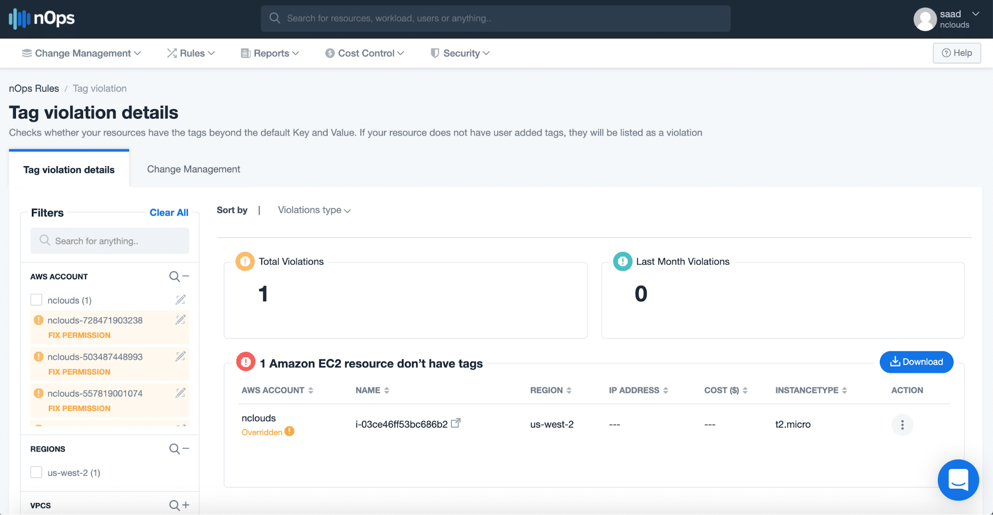The image size is (993, 515).
Task: Click the Clear All filters link
Action: coord(169,212)
